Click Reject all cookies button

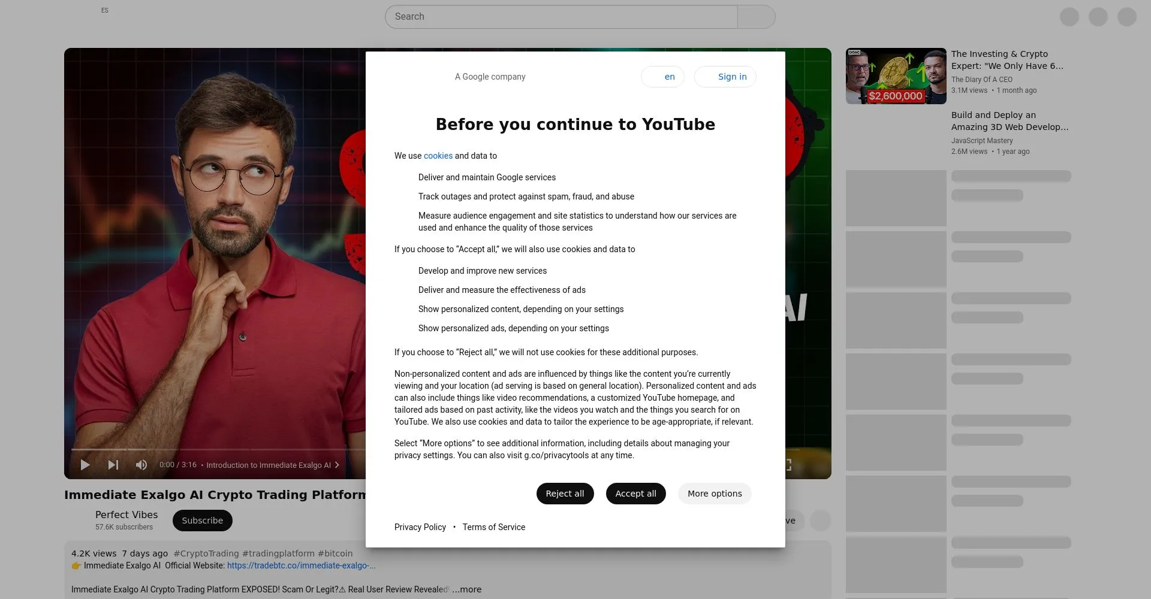point(565,494)
